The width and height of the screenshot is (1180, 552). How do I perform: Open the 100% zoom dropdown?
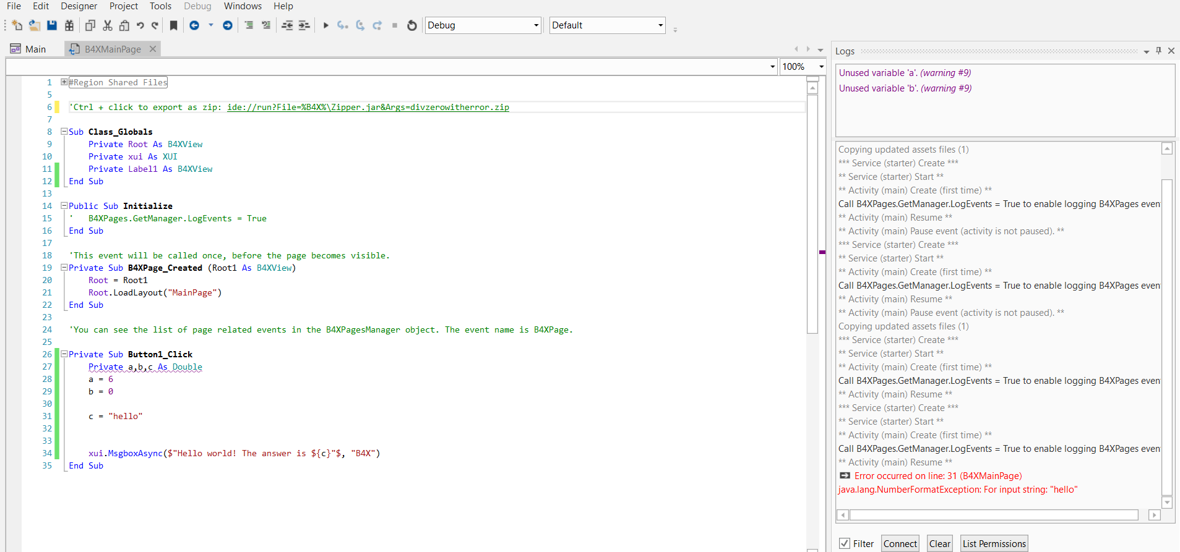pos(821,67)
